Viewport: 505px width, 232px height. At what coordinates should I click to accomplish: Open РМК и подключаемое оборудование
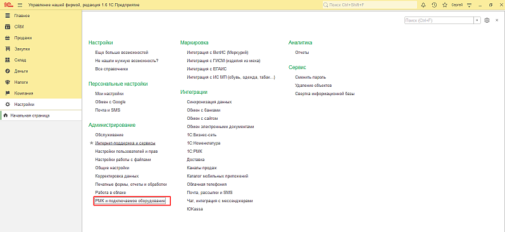[x=130, y=201]
